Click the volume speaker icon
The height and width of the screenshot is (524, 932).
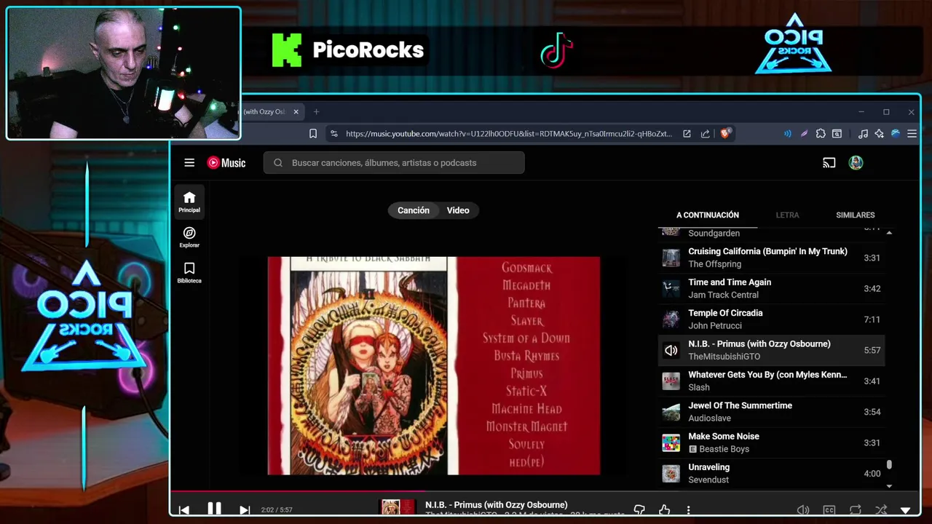tap(803, 510)
